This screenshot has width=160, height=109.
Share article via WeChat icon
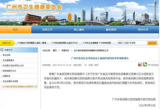point(145,65)
